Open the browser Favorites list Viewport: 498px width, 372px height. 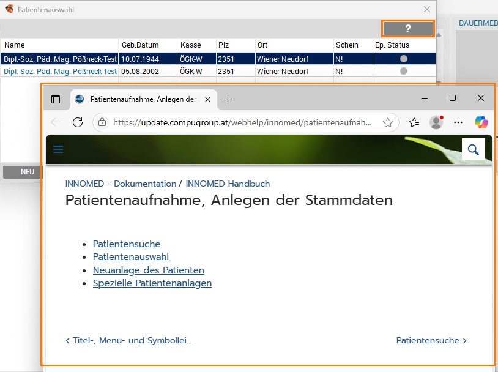(x=414, y=122)
